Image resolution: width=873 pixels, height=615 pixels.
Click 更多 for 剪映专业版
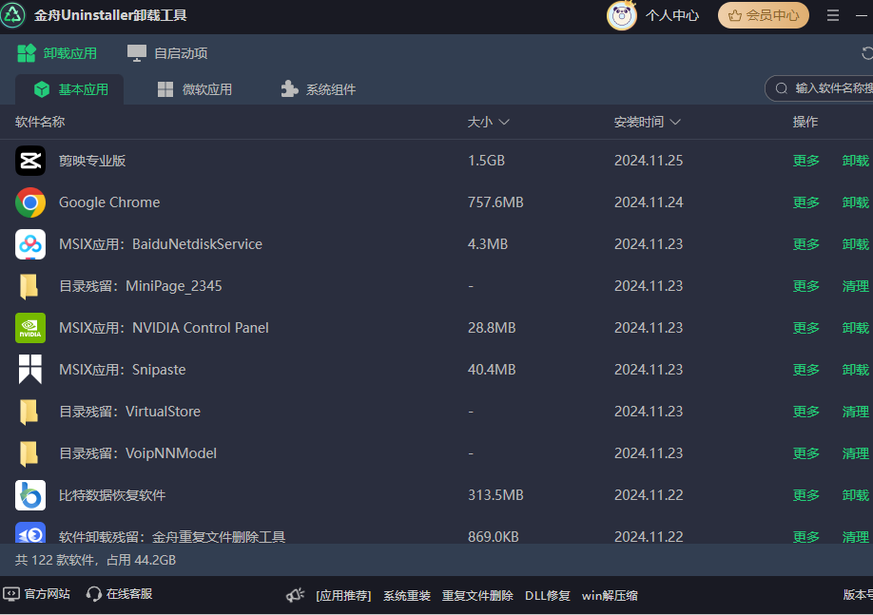click(805, 161)
